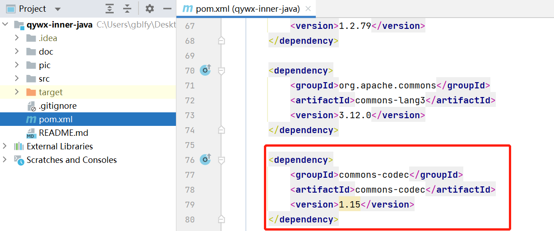Viewport: 554px width, 231px height.
Task: Click the External Libraries icon
Action: tap(18, 146)
